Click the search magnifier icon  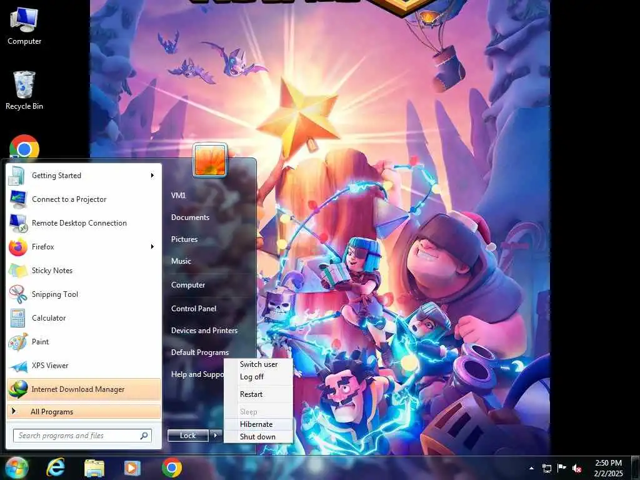tap(144, 436)
